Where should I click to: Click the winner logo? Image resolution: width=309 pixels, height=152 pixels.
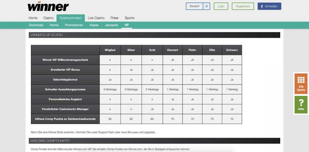click(48, 6)
